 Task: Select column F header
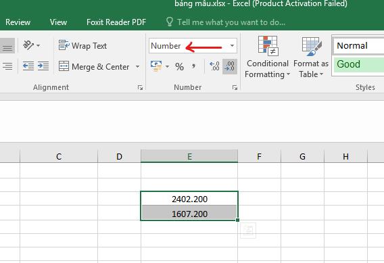coord(259,156)
